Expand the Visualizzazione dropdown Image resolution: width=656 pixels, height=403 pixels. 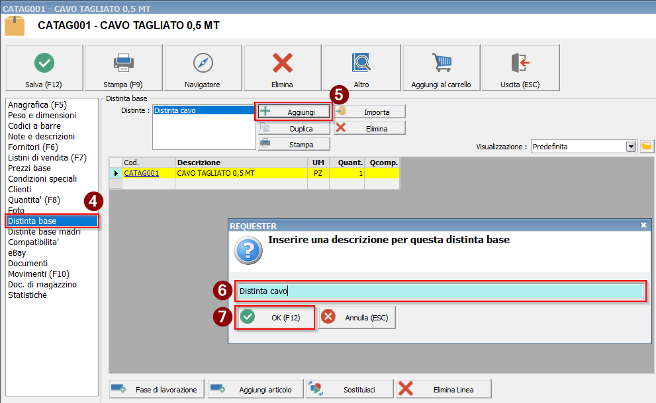tap(631, 146)
